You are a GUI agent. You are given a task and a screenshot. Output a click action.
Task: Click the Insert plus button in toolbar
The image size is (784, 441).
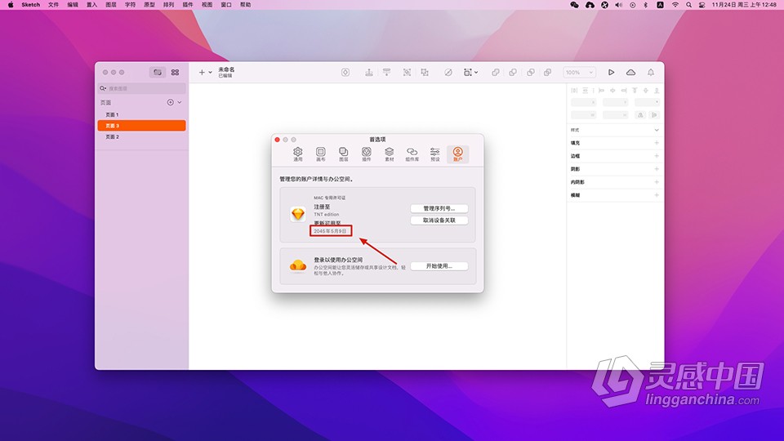pos(202,73)
